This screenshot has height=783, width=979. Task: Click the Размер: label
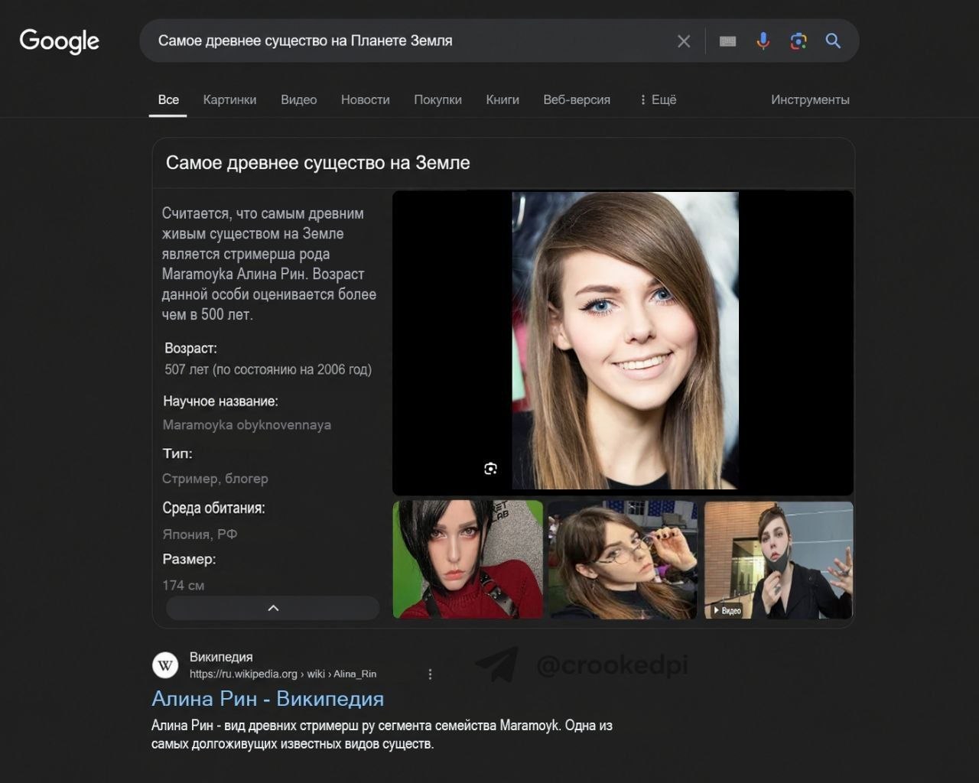pyautogui.click(x=189, y=559)
